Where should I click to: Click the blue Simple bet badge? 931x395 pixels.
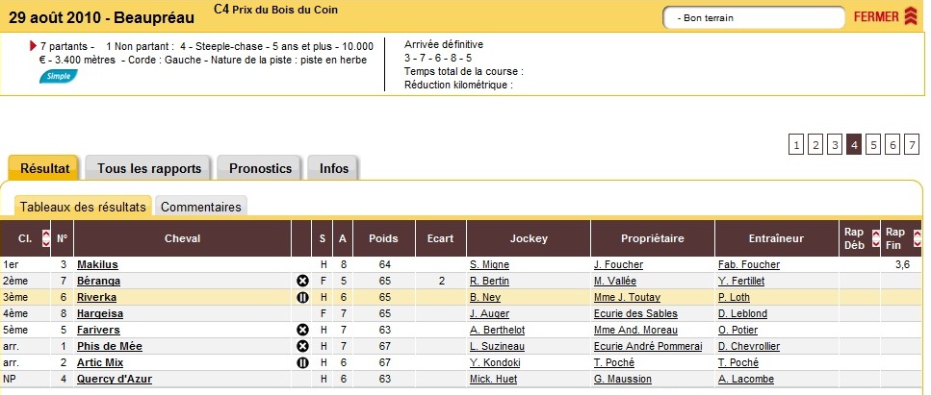[x=58, y=76]
